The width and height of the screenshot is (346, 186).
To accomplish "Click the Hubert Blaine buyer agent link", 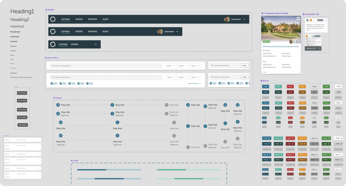I will (x=286, y=53).
